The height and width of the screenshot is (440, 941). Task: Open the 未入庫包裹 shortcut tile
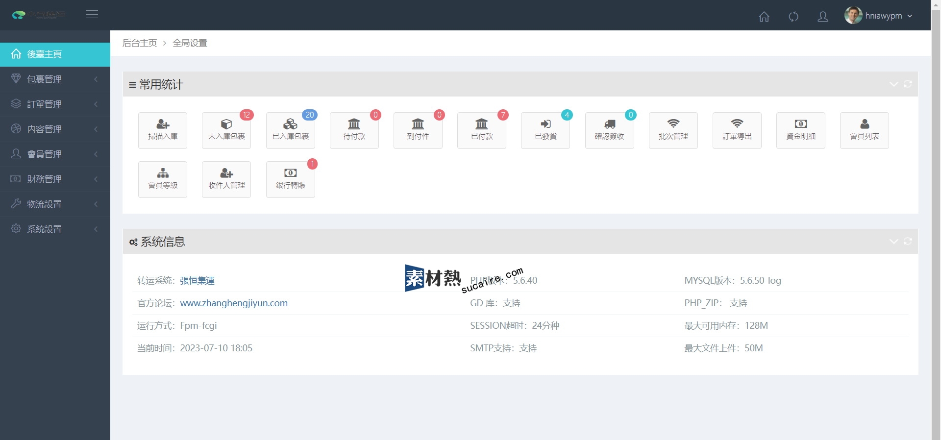coord(226,130)
